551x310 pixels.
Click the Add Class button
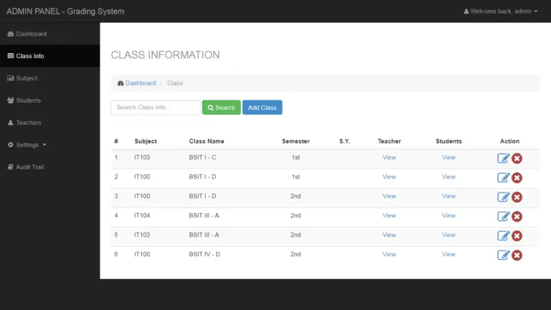(x=262, y=108)
